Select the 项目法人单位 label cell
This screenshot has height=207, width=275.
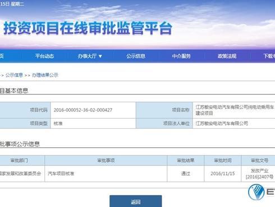[x=164, y=123]
